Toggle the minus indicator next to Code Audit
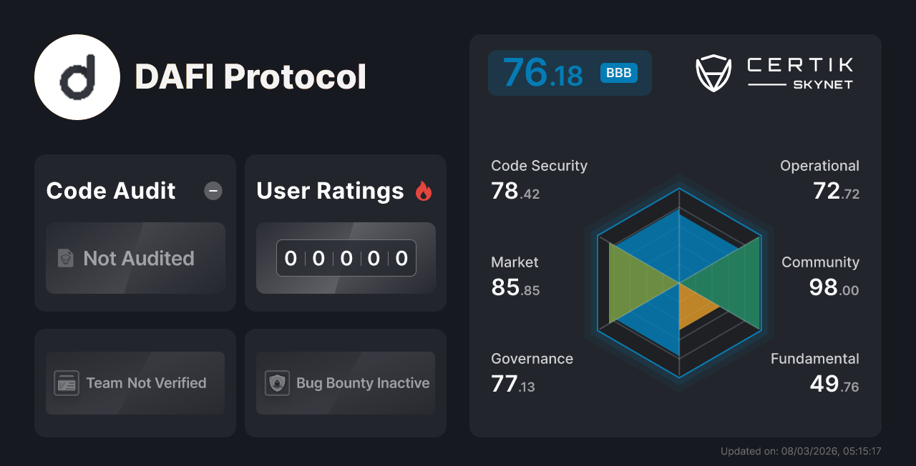 pyautogui.click(x=213, y=191)
